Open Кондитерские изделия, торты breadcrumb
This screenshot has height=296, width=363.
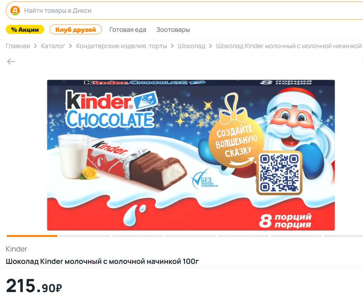(x=122, y=46)
